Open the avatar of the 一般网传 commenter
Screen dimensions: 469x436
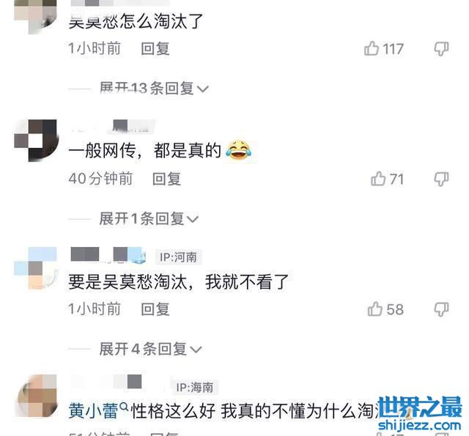click(36, 141)
